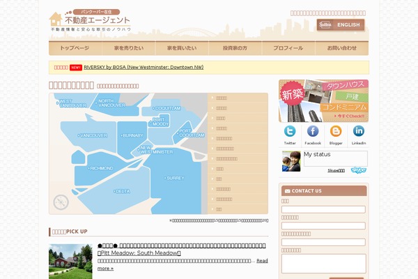The height and width of the screenshot is (279, 418).
Task: Select PORT MOODY on the map
Action: point(160,122)
